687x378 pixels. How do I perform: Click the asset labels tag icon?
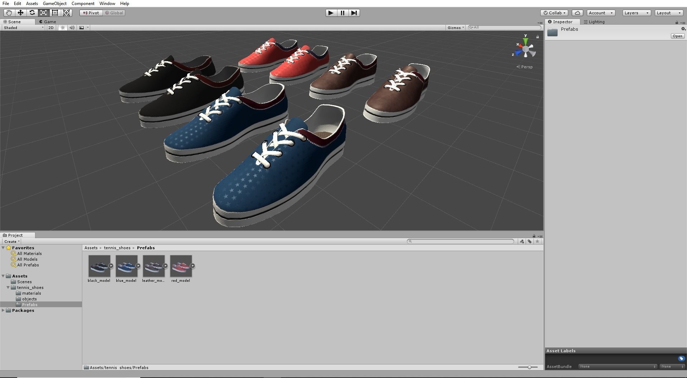point(681,358)
